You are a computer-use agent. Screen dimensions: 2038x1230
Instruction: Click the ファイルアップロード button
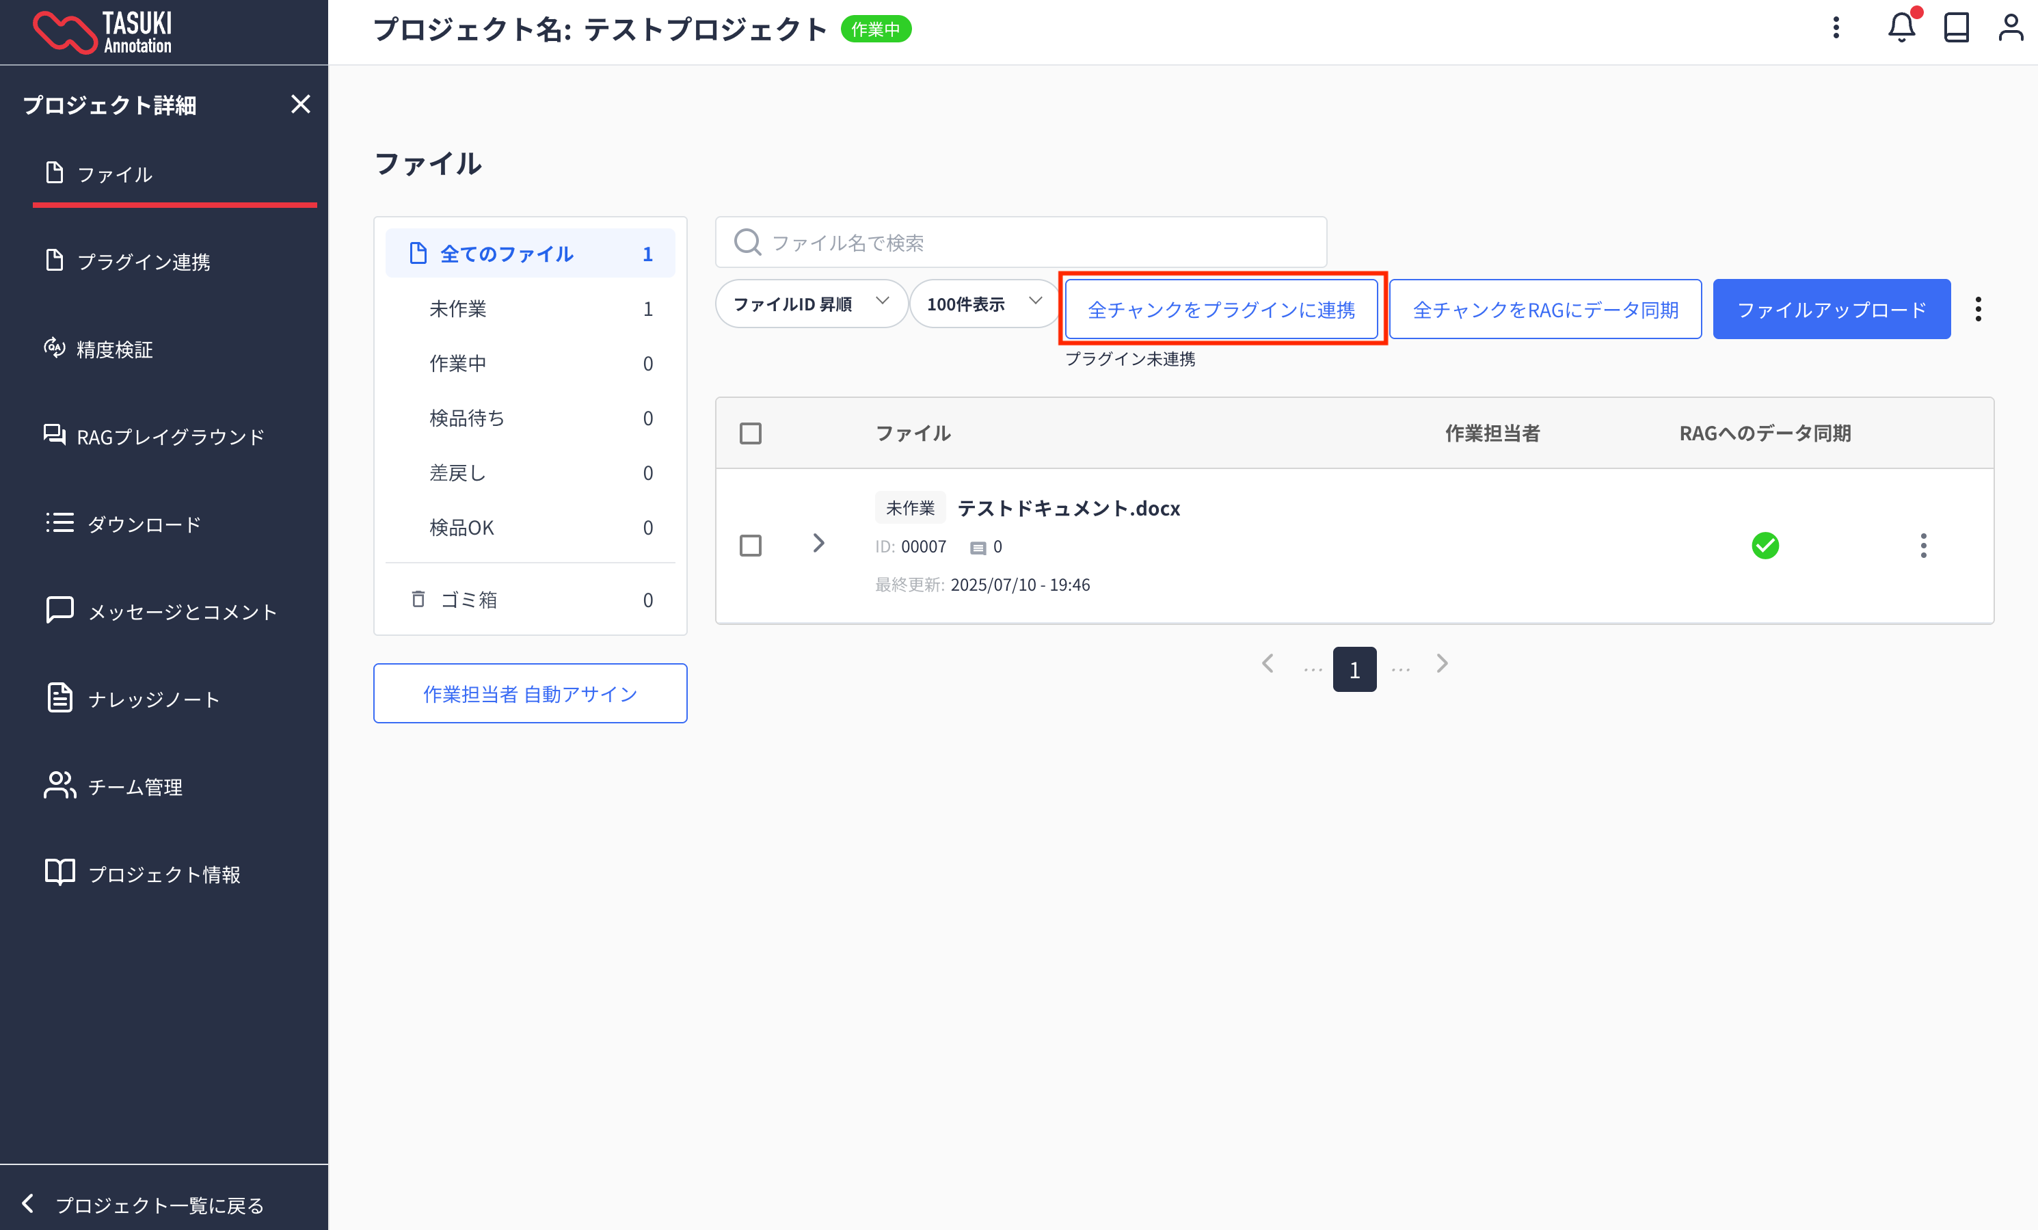pyautogui.click(x=1830, y=308)
